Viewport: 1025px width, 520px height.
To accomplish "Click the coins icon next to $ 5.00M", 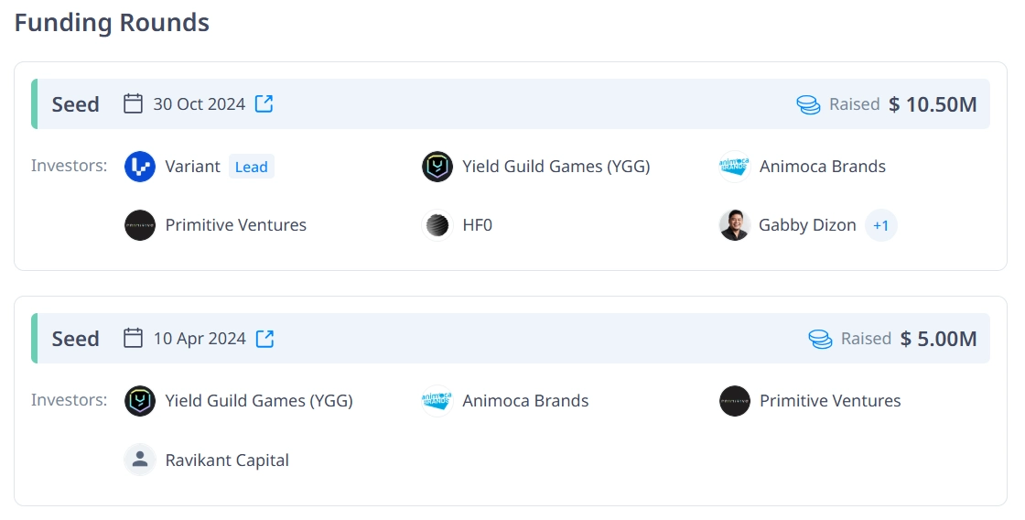I will pyautogui.click(x=820, y=339).
